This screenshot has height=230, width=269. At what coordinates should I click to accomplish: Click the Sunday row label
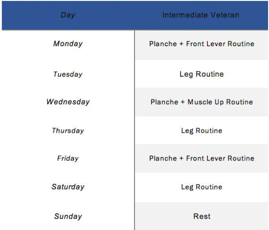click(68, 217)
